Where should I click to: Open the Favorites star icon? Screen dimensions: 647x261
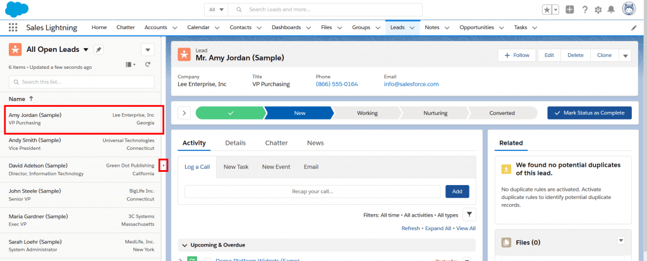coord(547,10)
